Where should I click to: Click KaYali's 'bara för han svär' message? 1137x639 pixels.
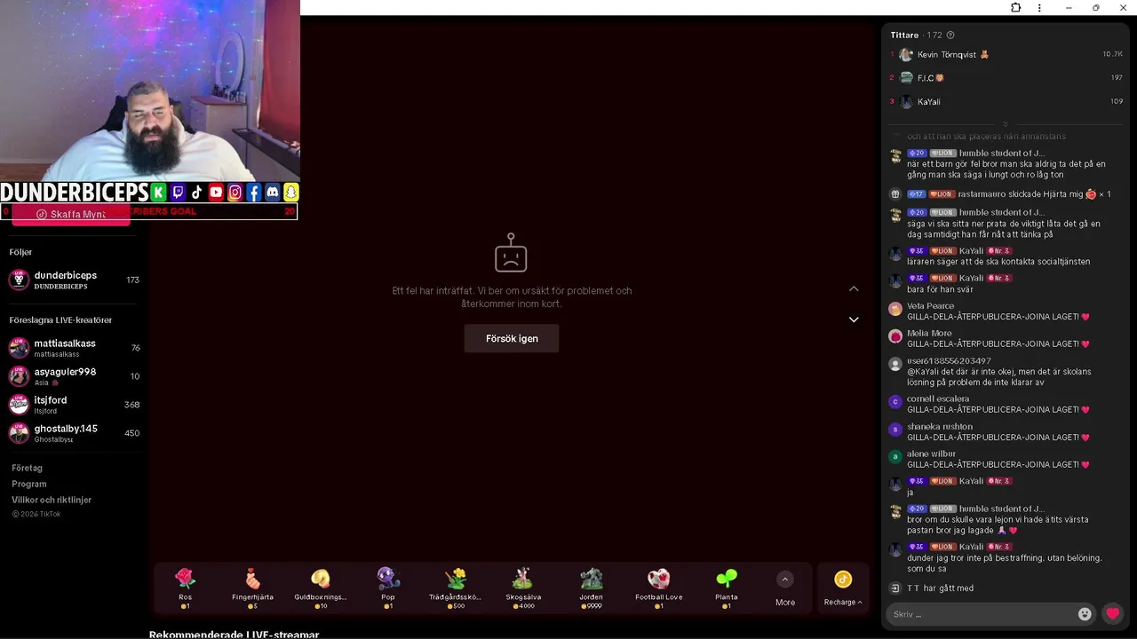click(940, 289)
